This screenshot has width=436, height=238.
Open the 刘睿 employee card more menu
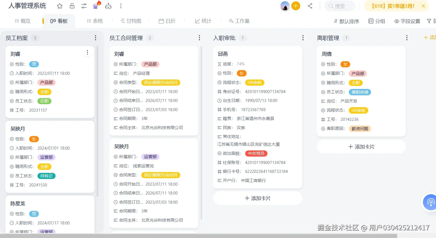point(87,52)
